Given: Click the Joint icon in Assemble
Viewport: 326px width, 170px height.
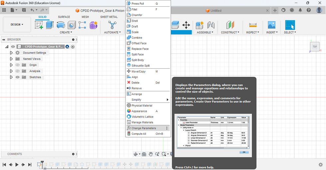Looking at the screenshot, I should click(x=211, y=25).
